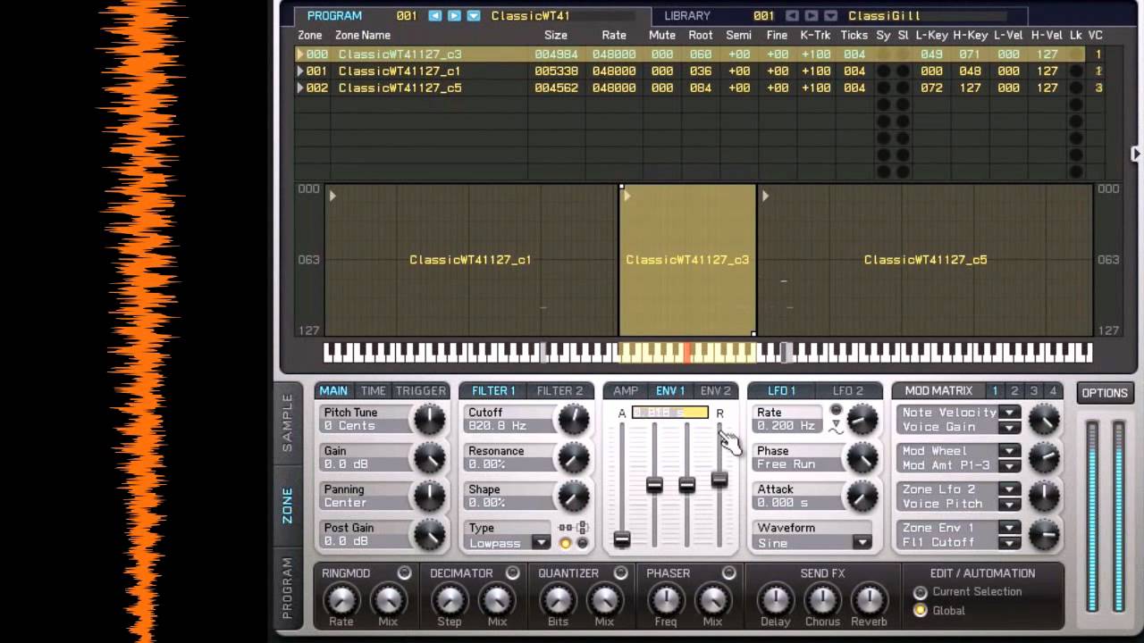
Task: Go to the next program with the right arrow
Action: pyautogui.click(x=454, y=16)
